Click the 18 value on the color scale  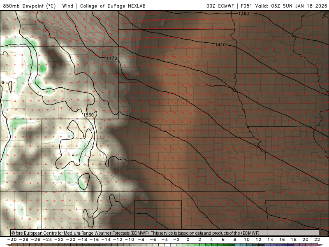(294, 240)
